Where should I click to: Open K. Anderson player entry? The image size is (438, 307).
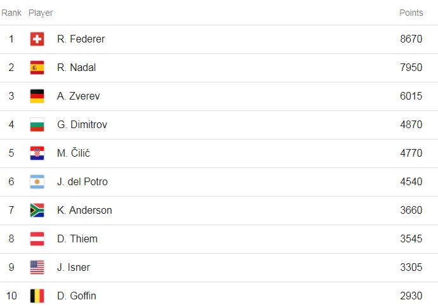coord(84,210)
